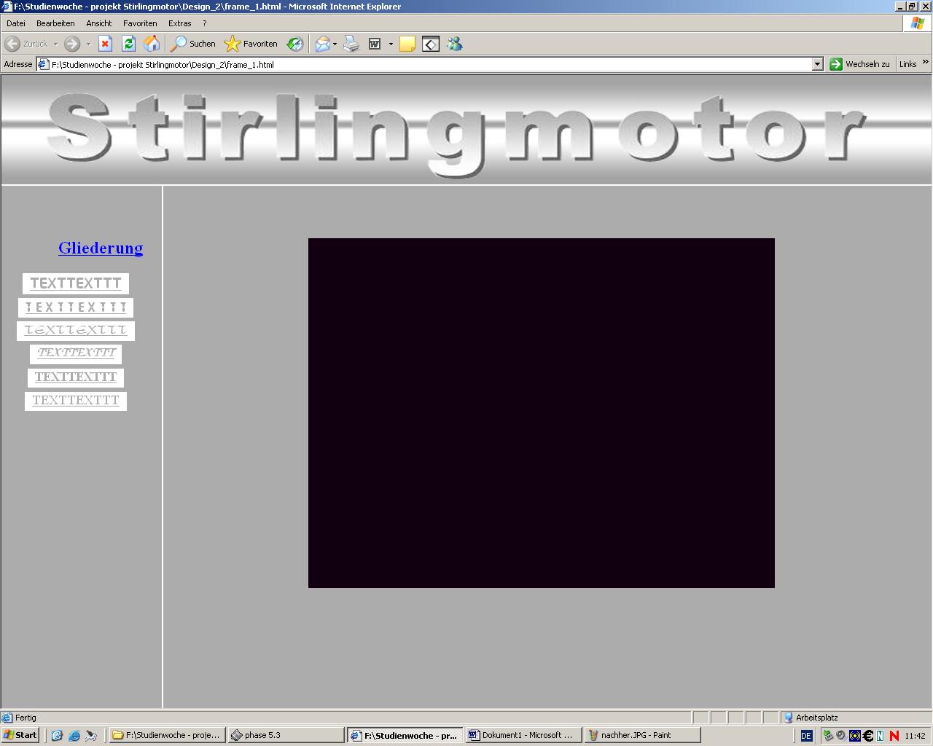
Task: Launch the Messenger icon in the toolbar
Action: pos(455,44)
